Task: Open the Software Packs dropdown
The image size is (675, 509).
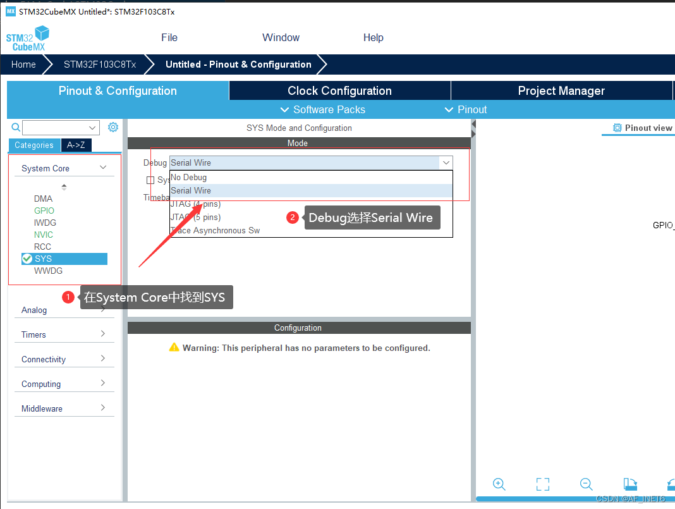Action: click(x=323, y=110)
